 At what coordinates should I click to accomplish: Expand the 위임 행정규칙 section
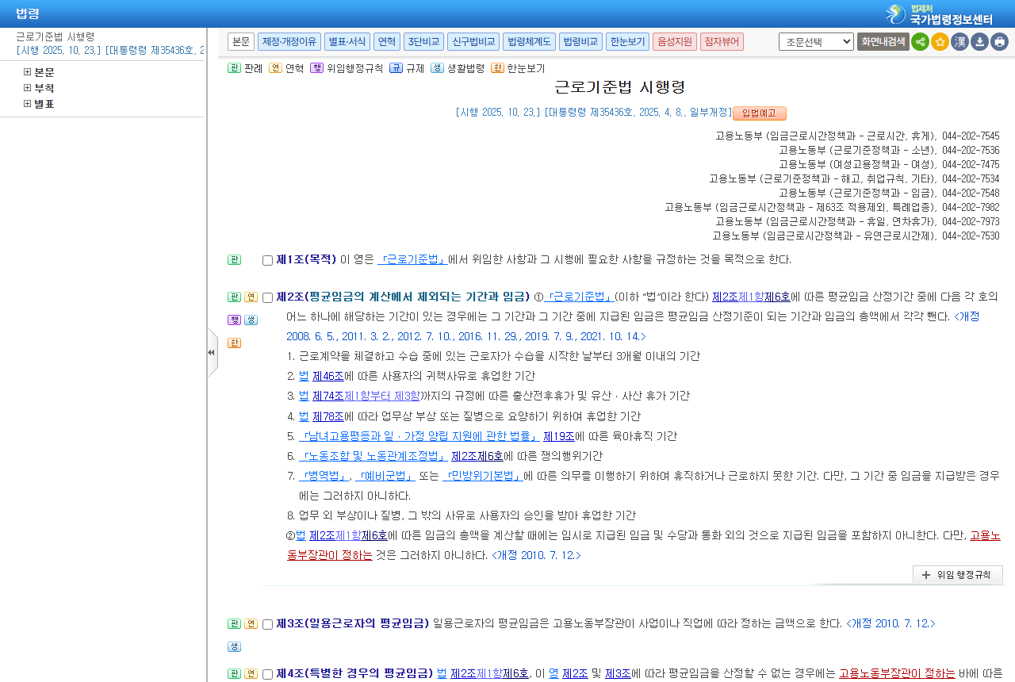958,575
